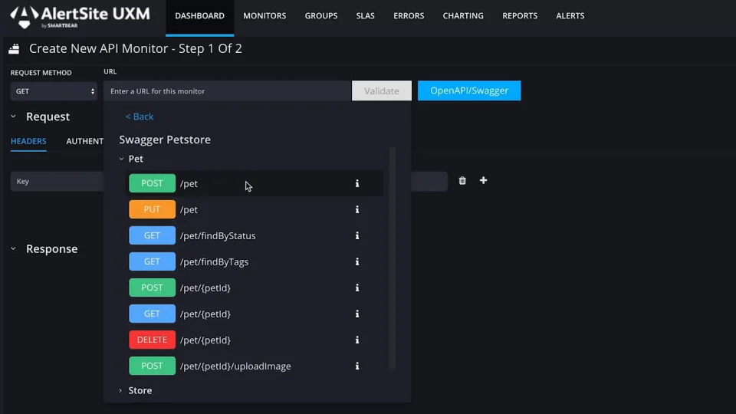Show info for GET /pet/findByTags
Screen dimensions: 736x414
[x=357, y=261]
